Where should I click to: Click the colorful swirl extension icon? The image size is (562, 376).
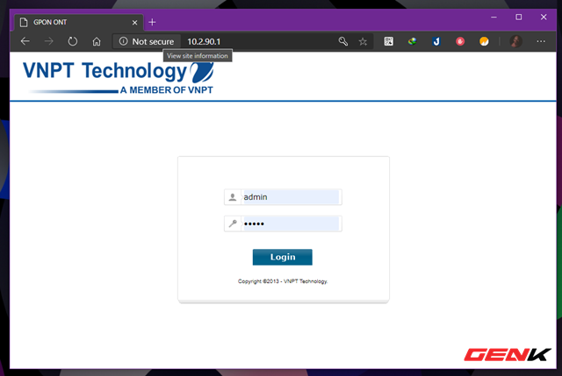[x=412, y=41]
